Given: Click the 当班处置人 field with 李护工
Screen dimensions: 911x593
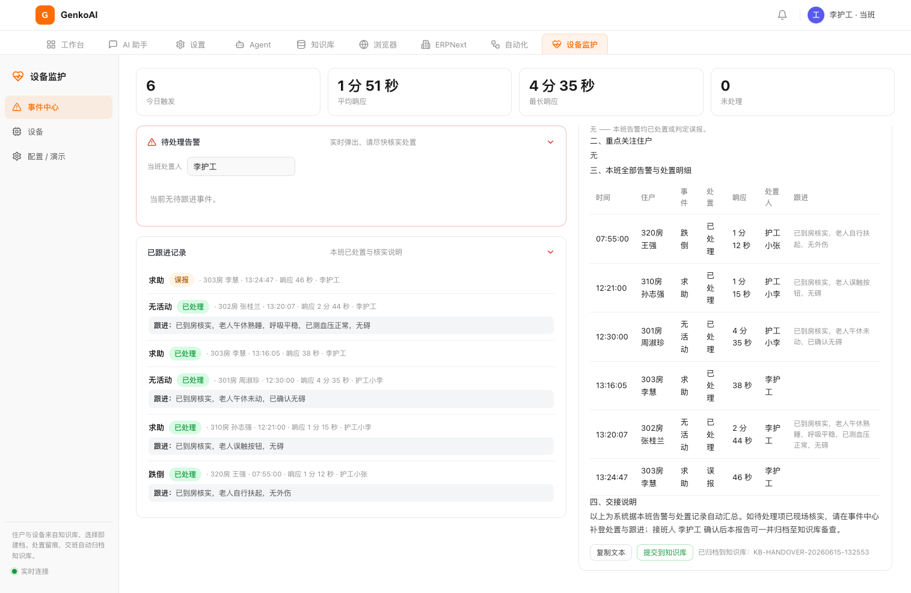Looking at the screenshot, I should [x=241, y=166].
